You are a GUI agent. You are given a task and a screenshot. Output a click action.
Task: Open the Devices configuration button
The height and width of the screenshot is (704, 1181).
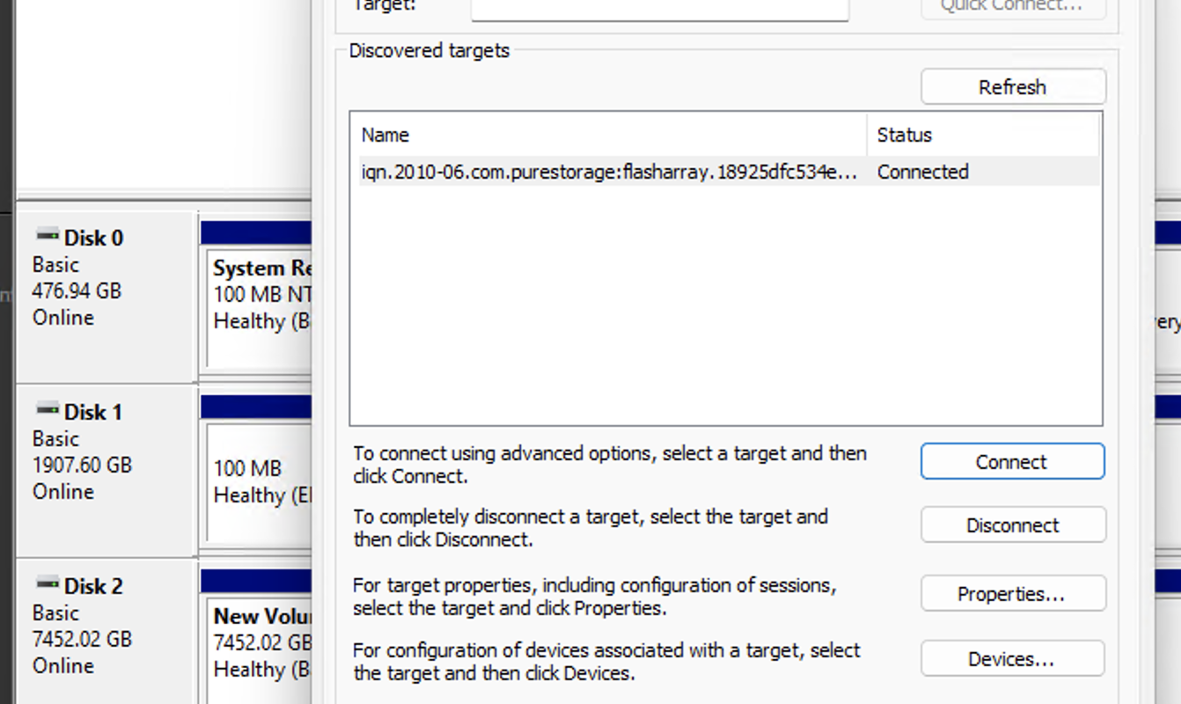1012,659
